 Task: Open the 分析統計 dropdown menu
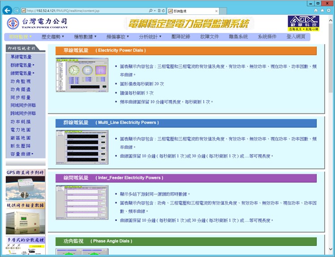[x=150, y=37]
